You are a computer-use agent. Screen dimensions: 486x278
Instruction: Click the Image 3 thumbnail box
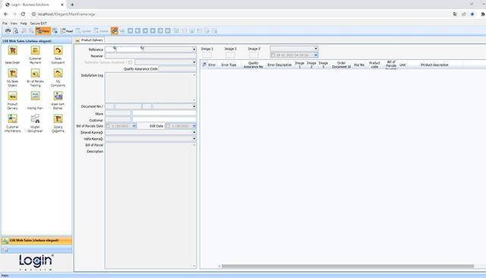click(x=254, y=55)
